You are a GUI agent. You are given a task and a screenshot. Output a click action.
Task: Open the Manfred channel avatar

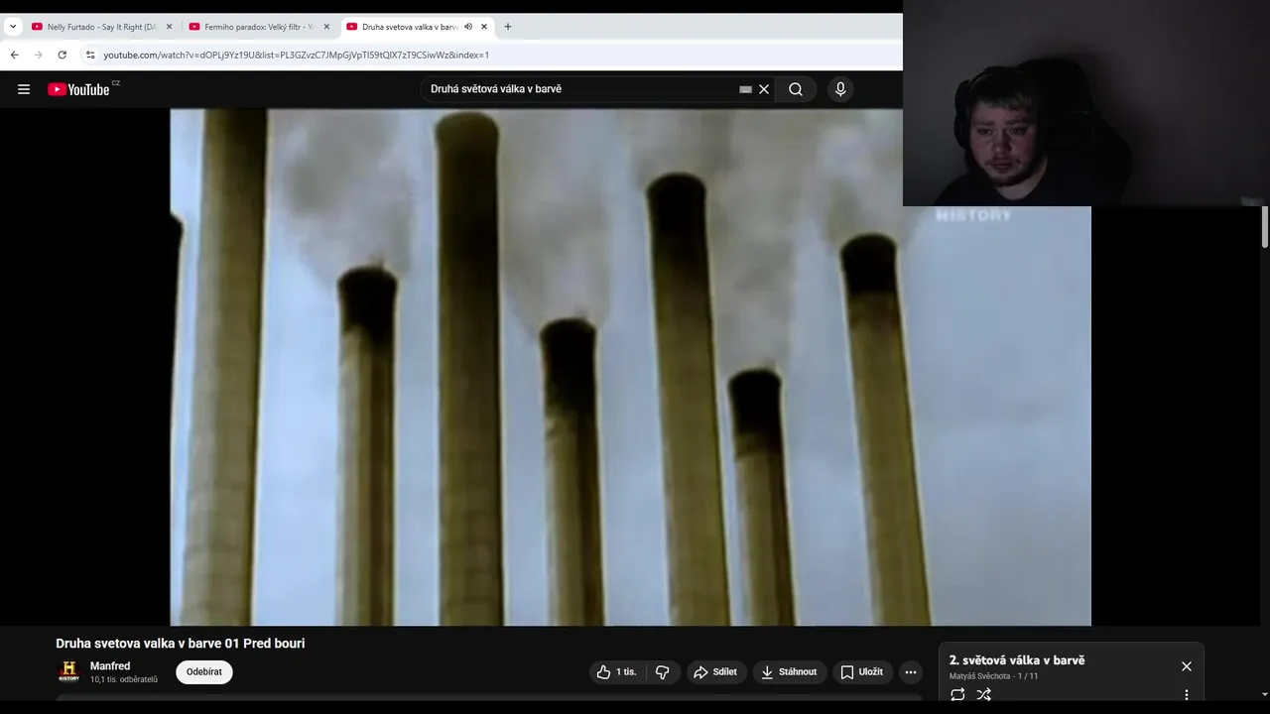(68, 671)
